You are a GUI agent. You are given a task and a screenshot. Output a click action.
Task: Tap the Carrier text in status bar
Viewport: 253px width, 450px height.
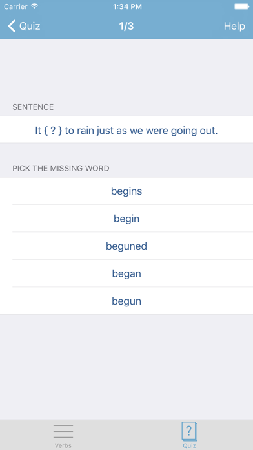tap(16, 6)
